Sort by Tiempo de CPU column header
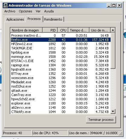The width and height of the screenshot is (126, 139). click(x=79, y=30)
